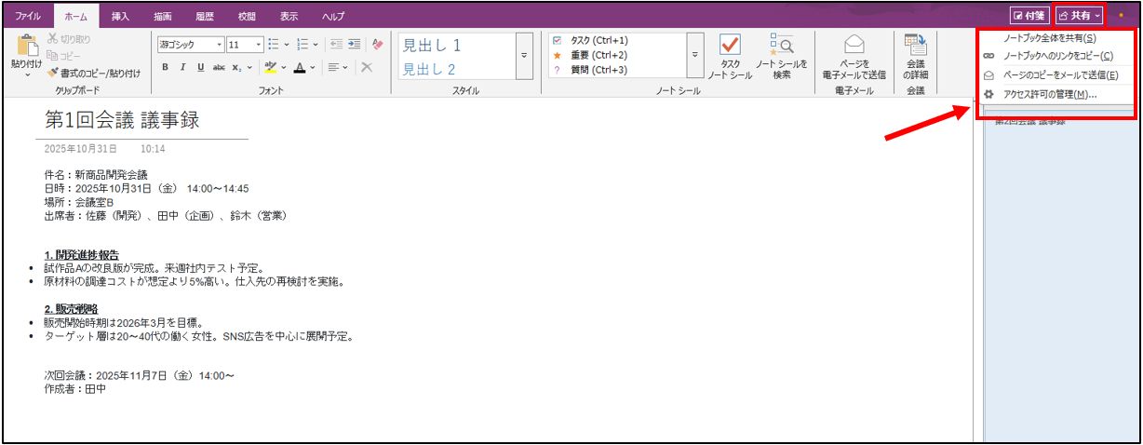Click ページを電子メールで送信 envelope button
The image size is (1143, 445).
[x=854, y=58]
